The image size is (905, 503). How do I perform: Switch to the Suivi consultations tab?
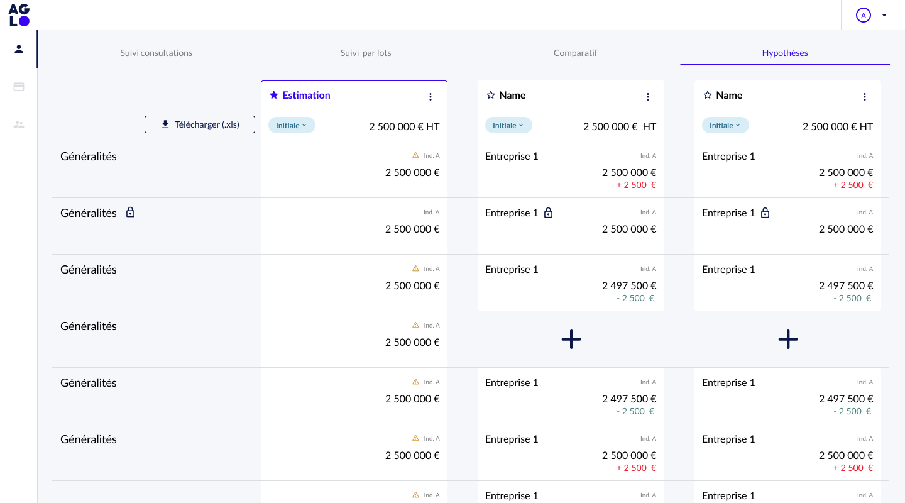click(x=156, y=53)
